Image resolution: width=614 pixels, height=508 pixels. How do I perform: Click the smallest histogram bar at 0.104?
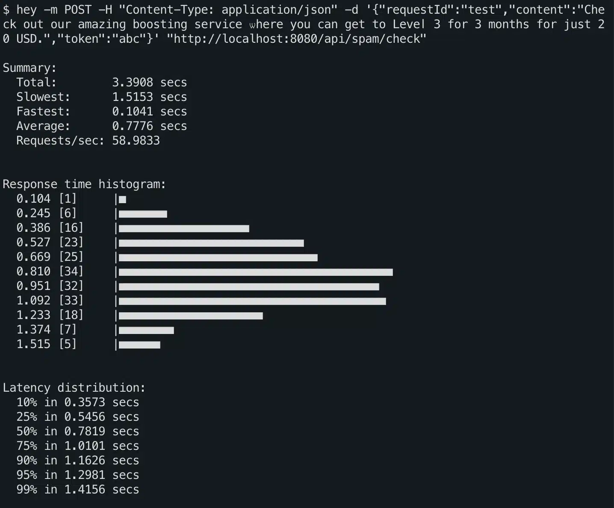122,199
